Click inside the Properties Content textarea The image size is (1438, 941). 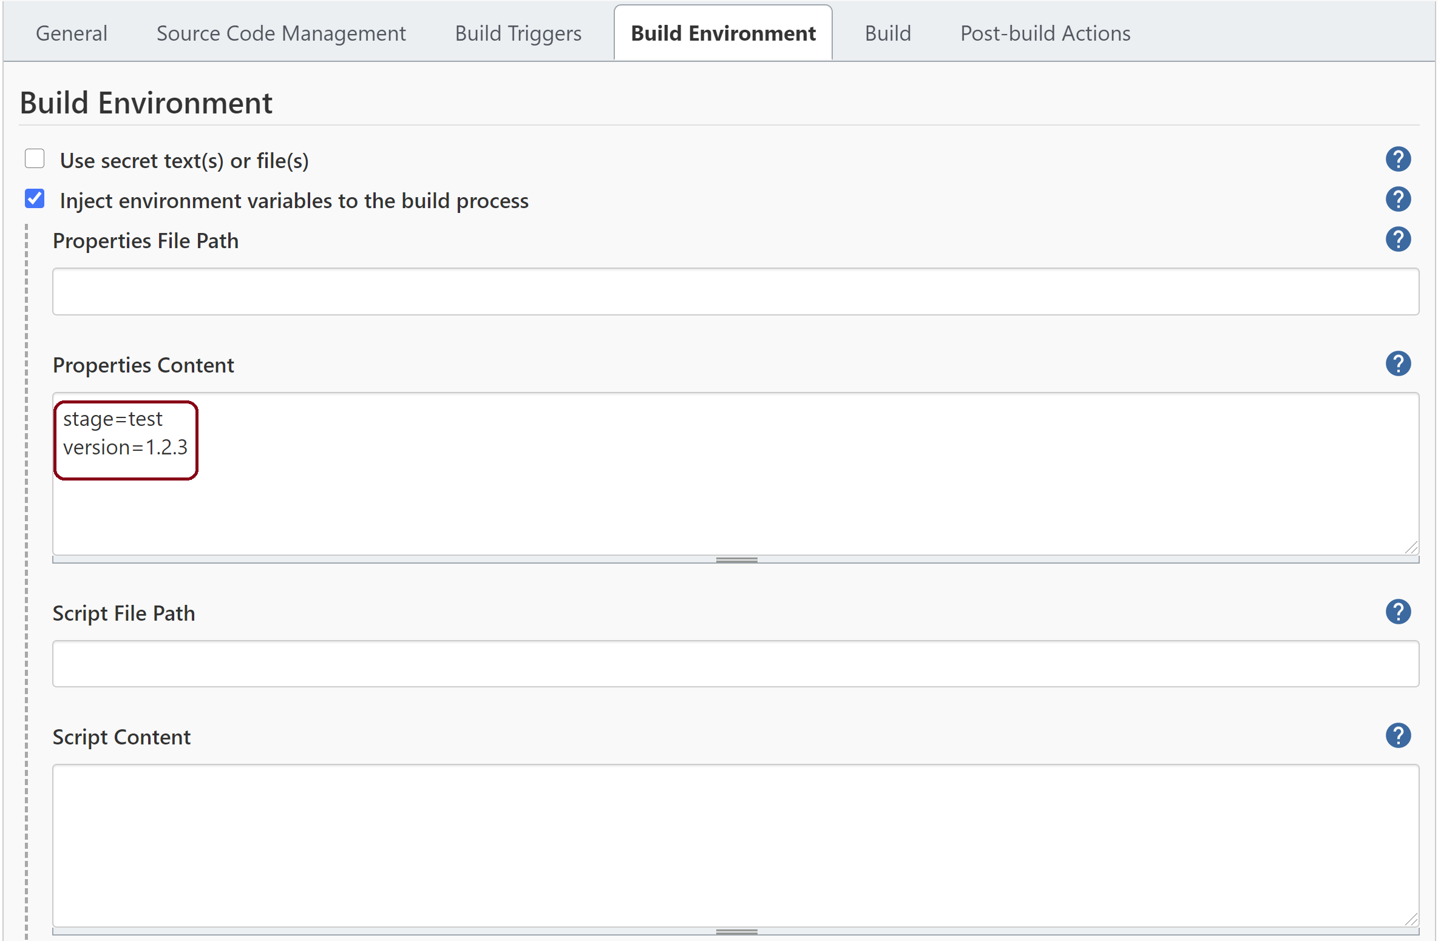pyautogui.click(x=736, y=474)
